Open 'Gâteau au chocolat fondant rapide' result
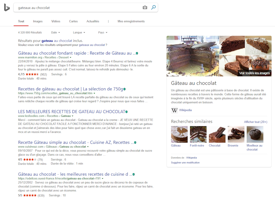The height and width of the screenshot is (202, 275). click(77, 53)
